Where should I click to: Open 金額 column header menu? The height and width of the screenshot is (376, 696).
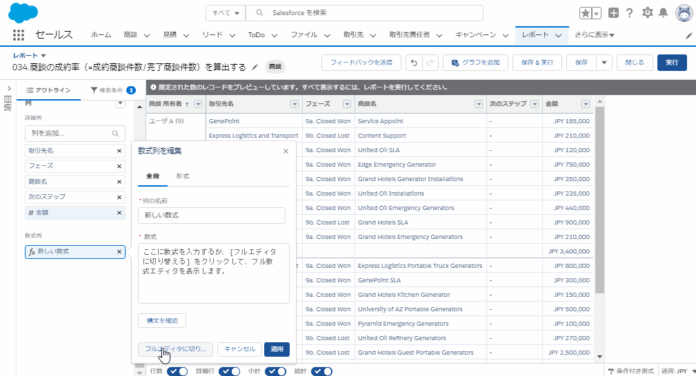click(x=586, y=104)
